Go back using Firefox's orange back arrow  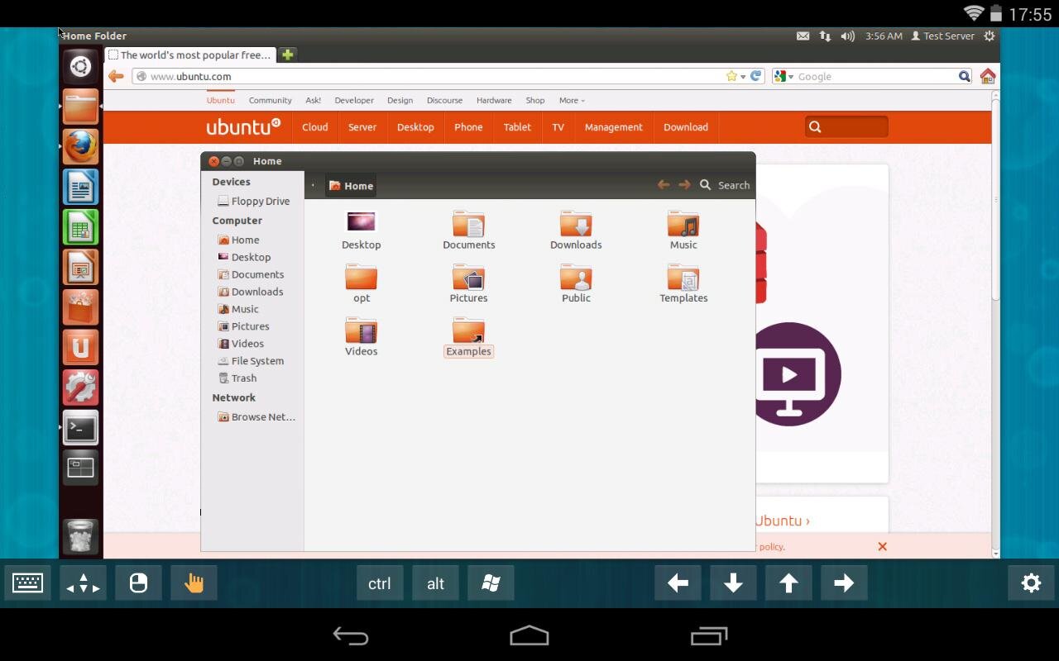click(x=116, y=77)
